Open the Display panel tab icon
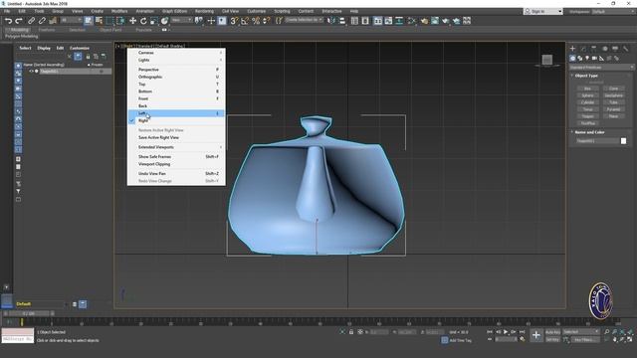The width and height of the screenshot is (637, 358). tap(615, 49)
